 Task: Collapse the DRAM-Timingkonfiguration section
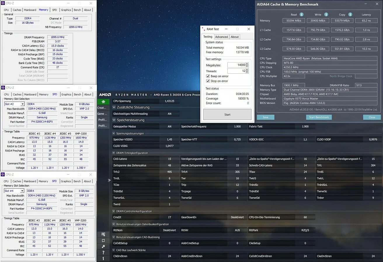pos(114,153)
